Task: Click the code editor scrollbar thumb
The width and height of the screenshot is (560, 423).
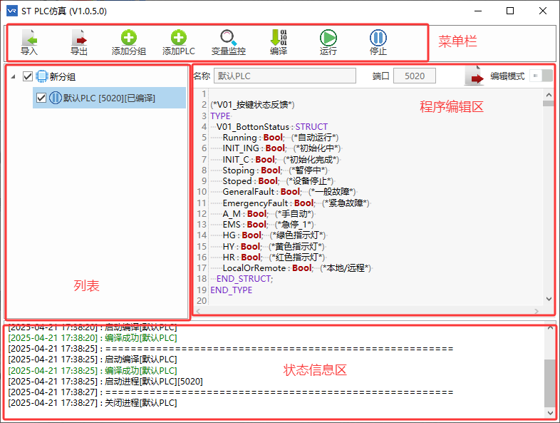Action: [x=549, y=103]
